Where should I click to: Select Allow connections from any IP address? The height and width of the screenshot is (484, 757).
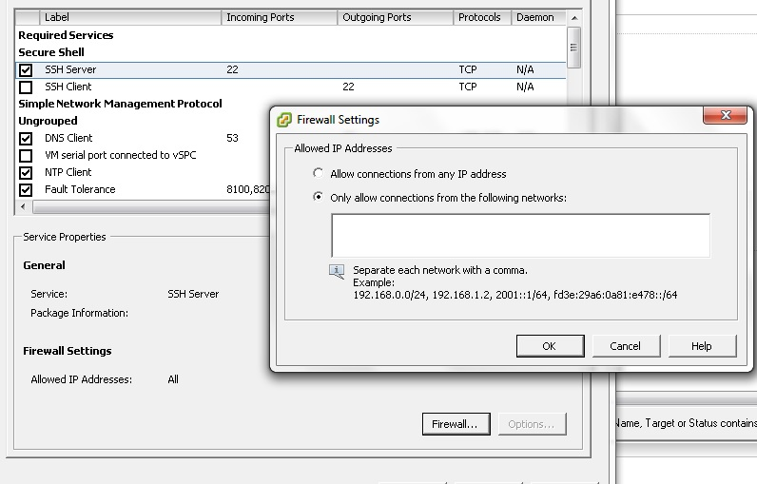point(319,174)
